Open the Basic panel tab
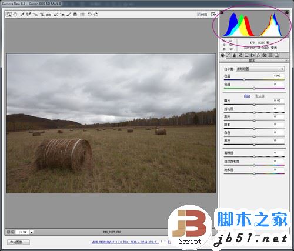The width and height of the screenshot is (294, 251). pyautogui.click(x=222, y=55)
